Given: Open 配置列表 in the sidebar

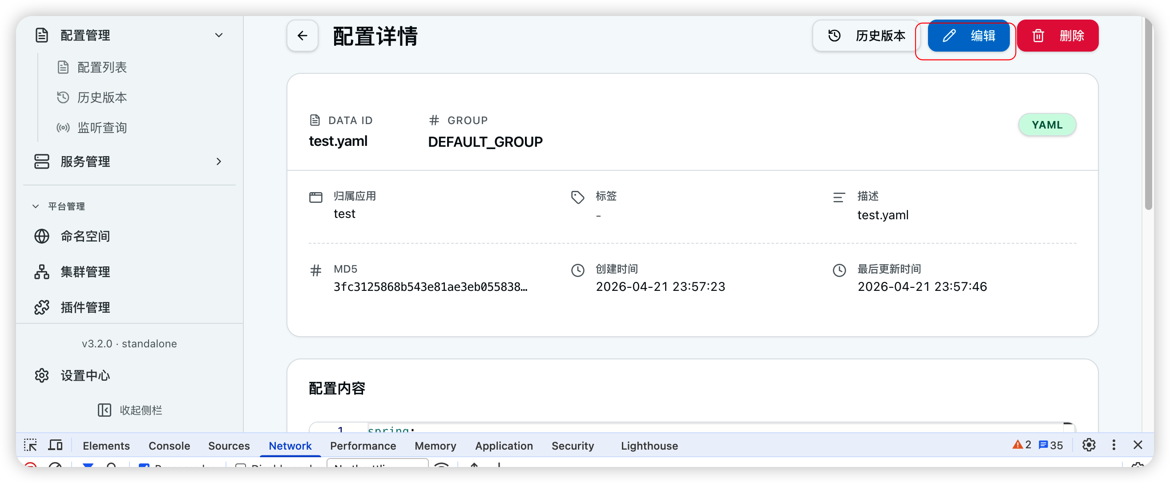Looking at the screenshot, I should point(102,68).
